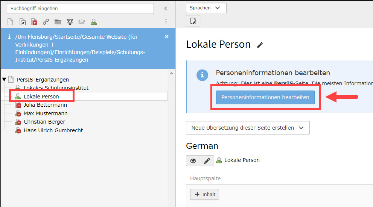Click the page shortcut icon in toolbar
Screen dimensions: 373x207
tap(22, 22)
